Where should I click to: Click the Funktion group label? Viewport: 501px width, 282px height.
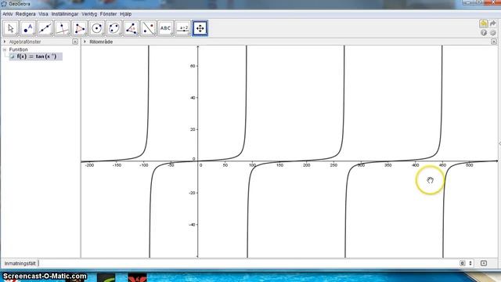[18, 49]
